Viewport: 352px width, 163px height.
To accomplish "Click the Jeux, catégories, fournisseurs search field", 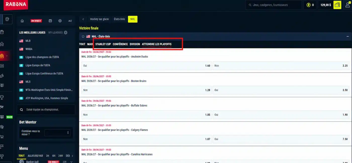I will pos(274,5).
